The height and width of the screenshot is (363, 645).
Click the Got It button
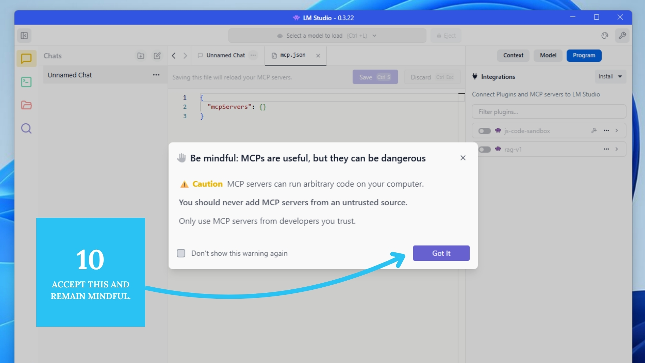tap(441, 253)
